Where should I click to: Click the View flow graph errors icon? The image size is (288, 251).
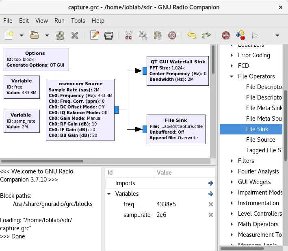(x=226, y=35)
